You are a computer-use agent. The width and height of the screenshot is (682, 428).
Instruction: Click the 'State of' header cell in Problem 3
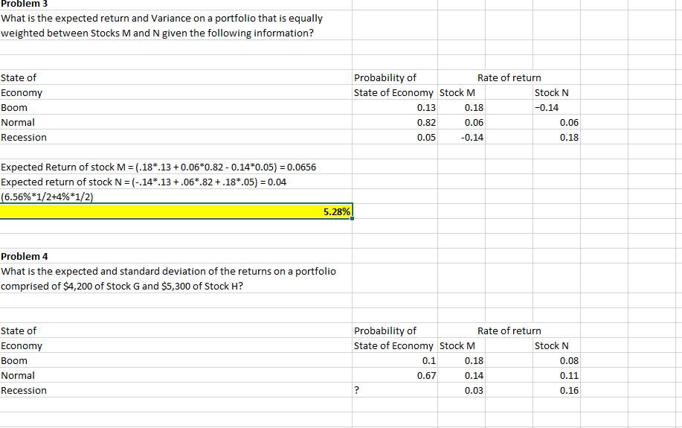19,77
